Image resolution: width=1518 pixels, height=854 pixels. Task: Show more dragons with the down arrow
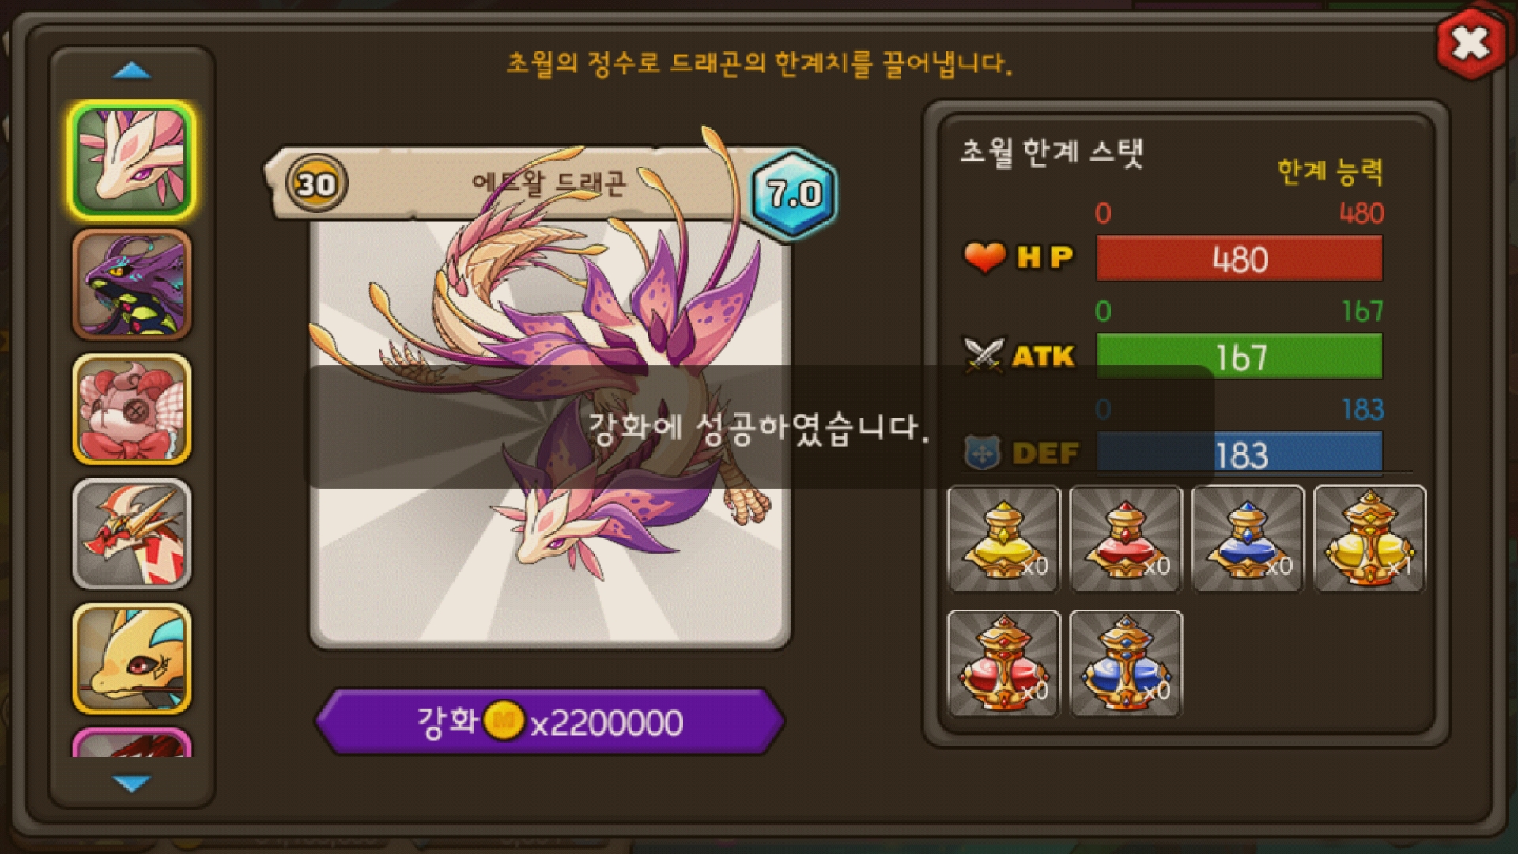pyautogui.click(x=132, y=783)
